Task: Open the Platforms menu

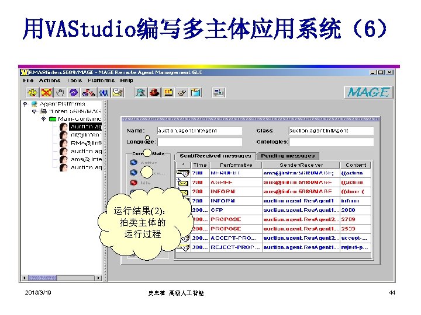Action: point(101,80)
